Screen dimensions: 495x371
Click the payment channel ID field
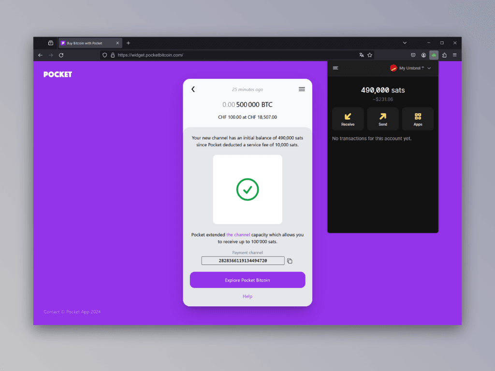(243, 260)
